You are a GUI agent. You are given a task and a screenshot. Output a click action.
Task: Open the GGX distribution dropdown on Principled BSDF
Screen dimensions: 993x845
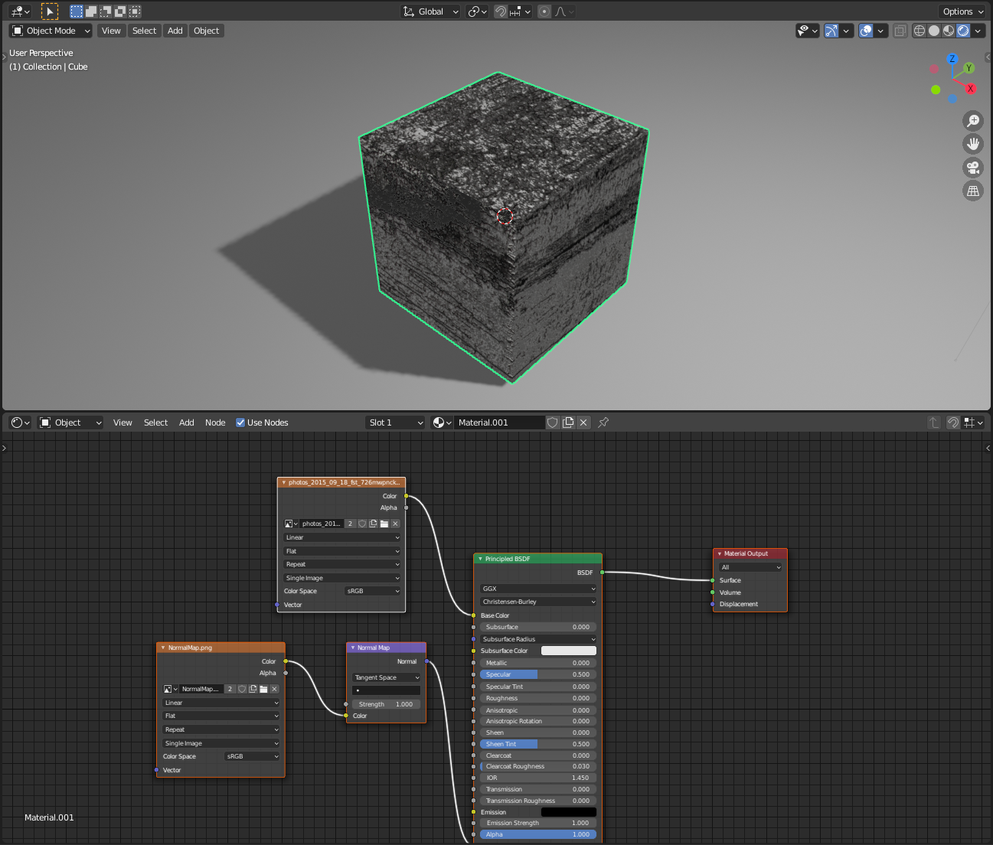pyautogui.click(x=537, y=589)
